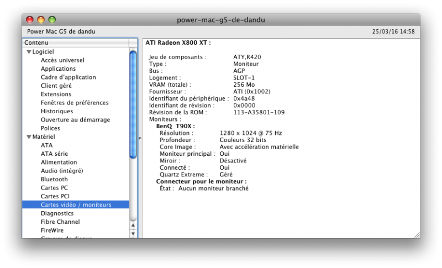
Task: Click the ROM revision 113-A35801-109
Action: 259,112
